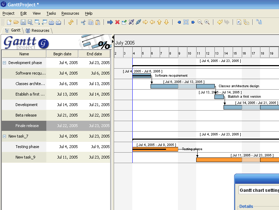
Task: Zoom out with the magnifier minus icon
Action: 200,22
